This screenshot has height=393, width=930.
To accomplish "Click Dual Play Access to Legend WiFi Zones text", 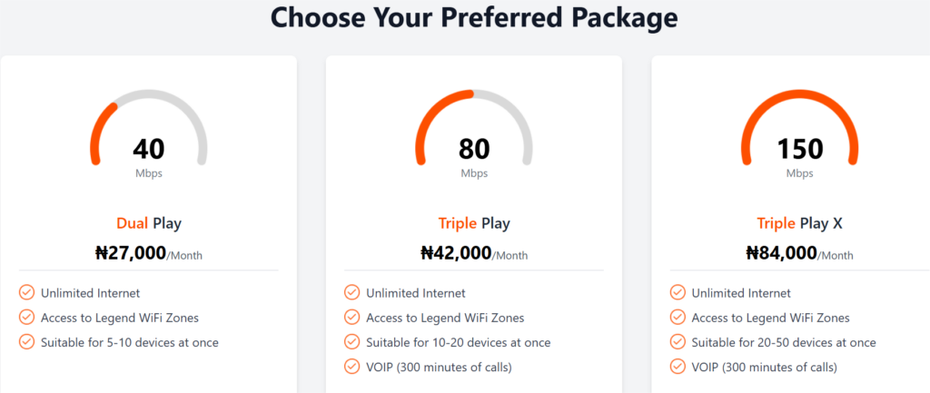I will pos(119,318).
